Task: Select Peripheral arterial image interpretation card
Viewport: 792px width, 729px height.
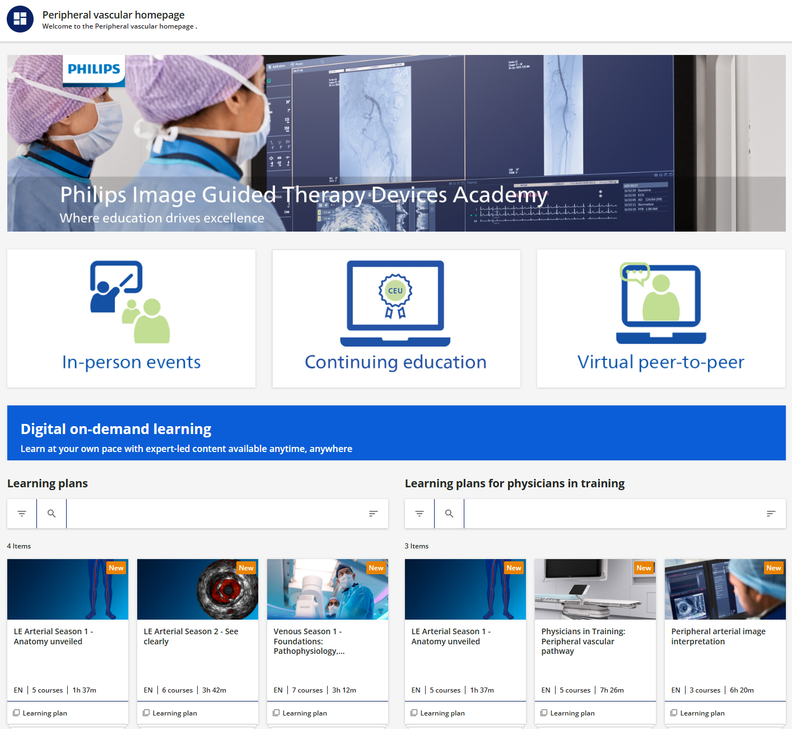Action: [x=718, y=636]
